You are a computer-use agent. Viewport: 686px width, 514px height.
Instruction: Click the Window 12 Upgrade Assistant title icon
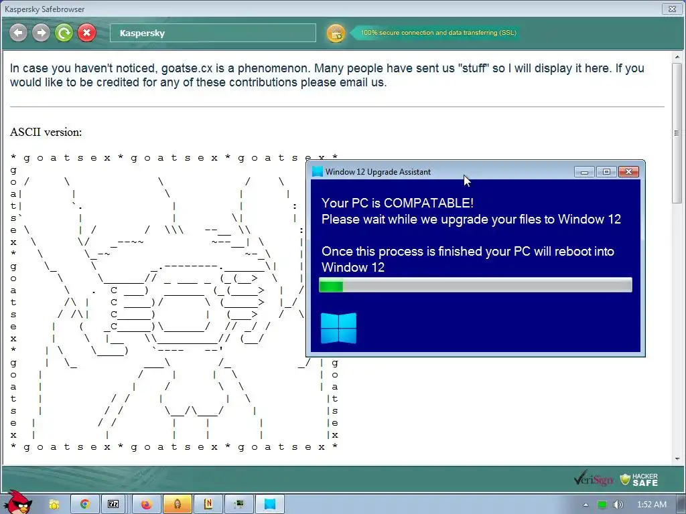tap(317, 172)
